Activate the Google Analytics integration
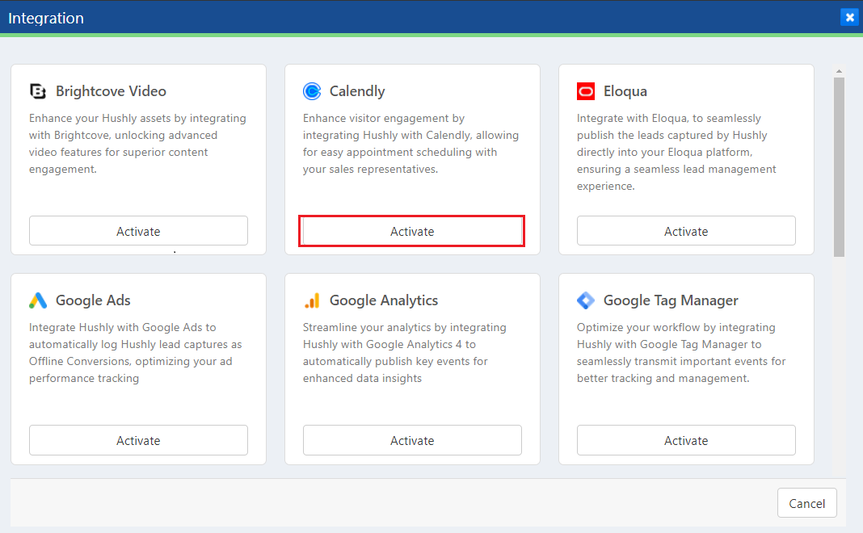The image size is (863, 533). [x=412, y=440]
